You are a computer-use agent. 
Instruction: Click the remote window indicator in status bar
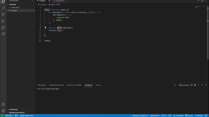(2, 116)
